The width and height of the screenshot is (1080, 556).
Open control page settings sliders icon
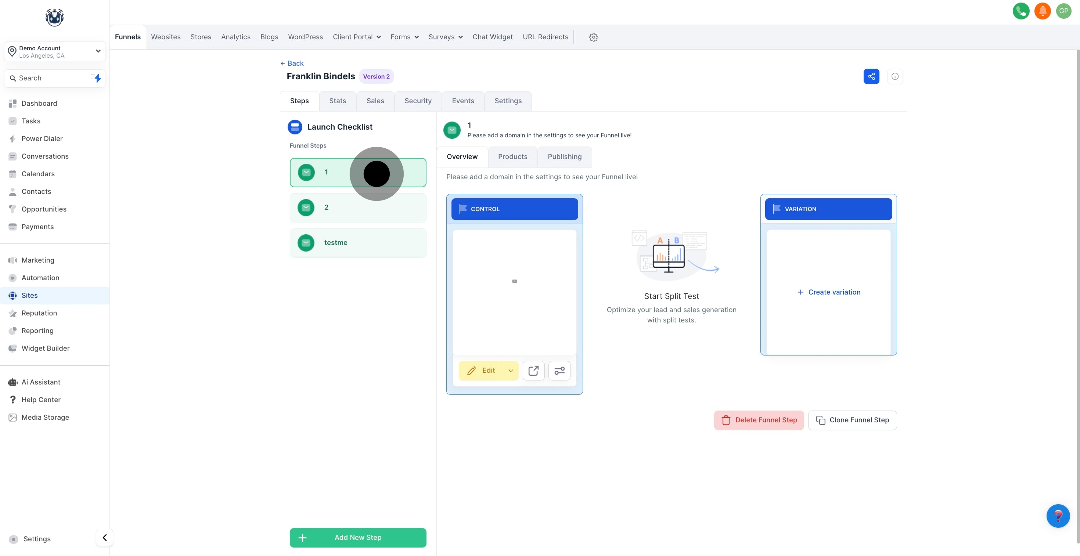click(559, 371)
